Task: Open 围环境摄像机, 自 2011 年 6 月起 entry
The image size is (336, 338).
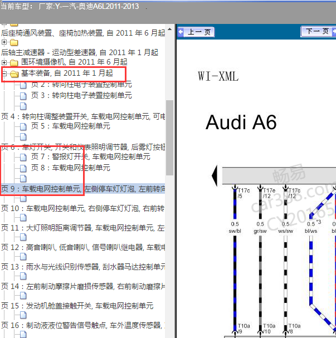Action: (74, 62)
